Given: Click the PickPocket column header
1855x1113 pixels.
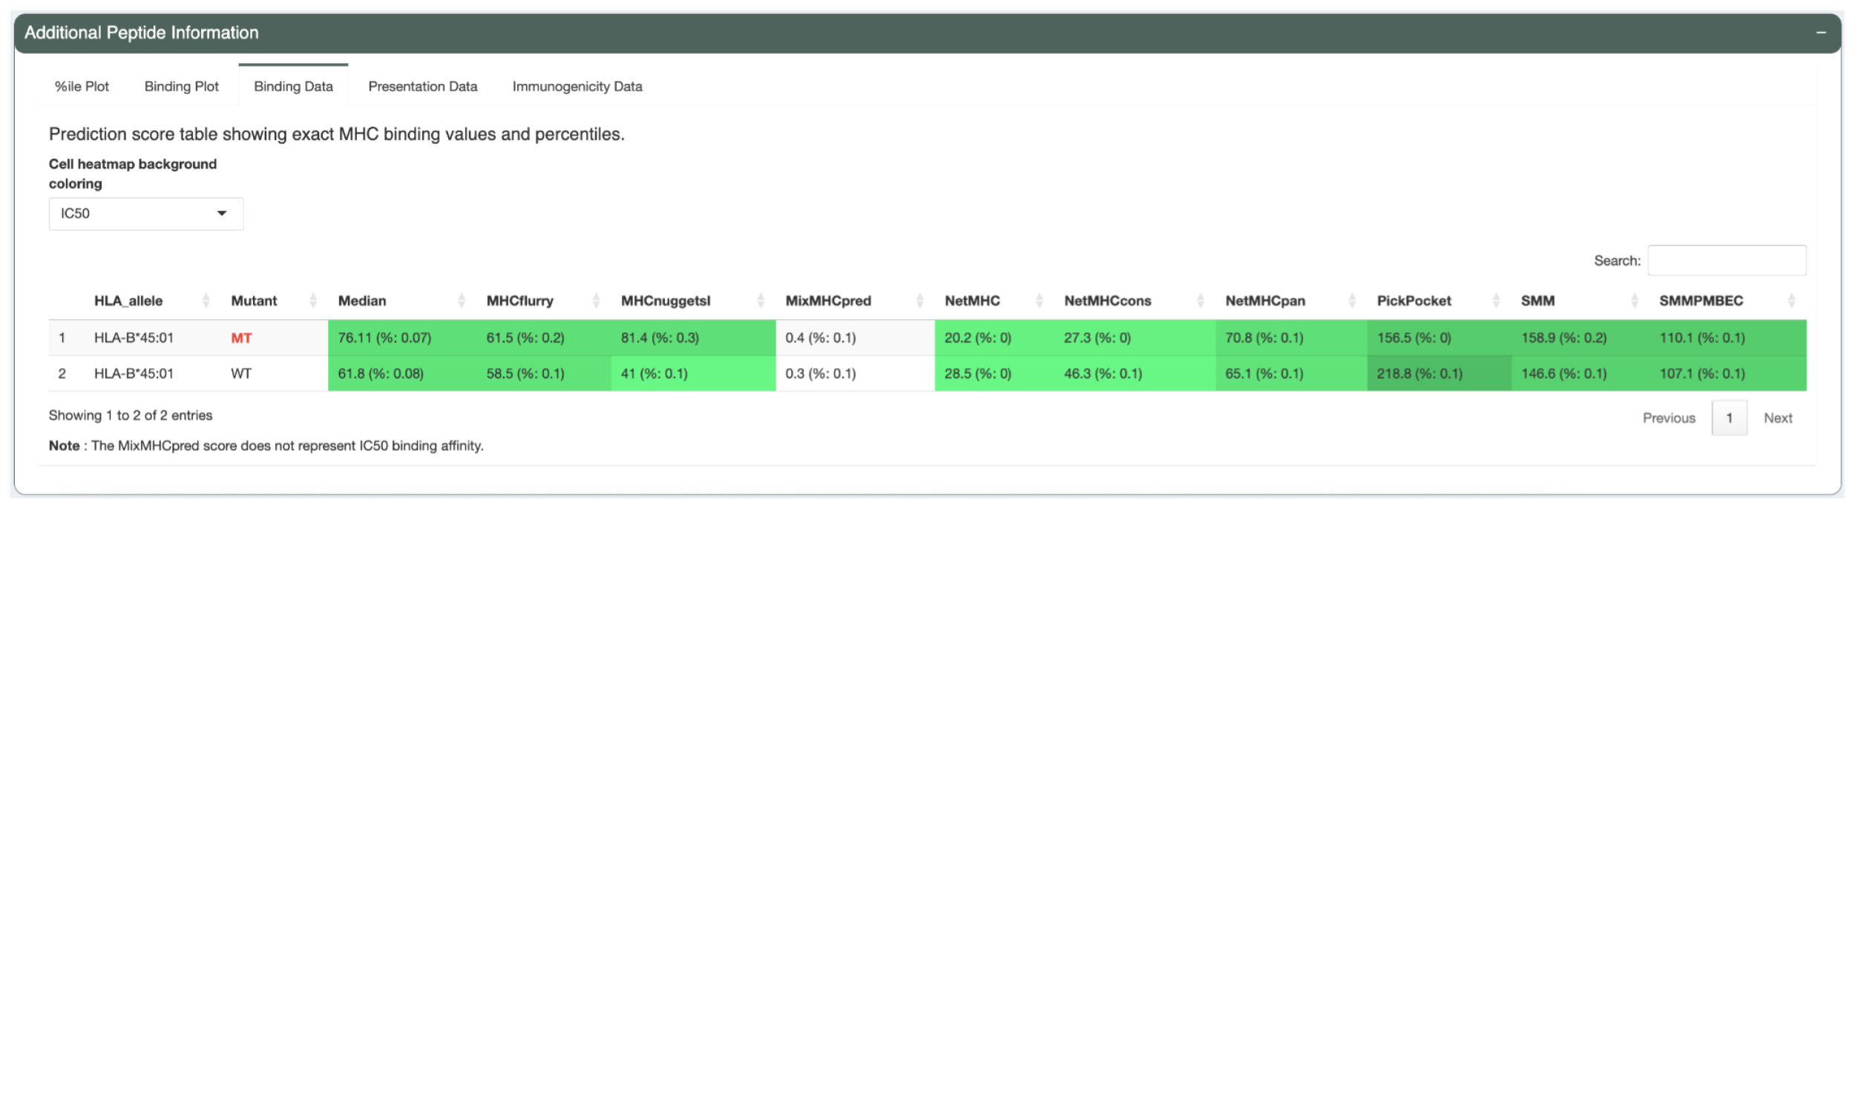Looking at the screenshot, I should pyautogui.click(x=1414, y=301).
